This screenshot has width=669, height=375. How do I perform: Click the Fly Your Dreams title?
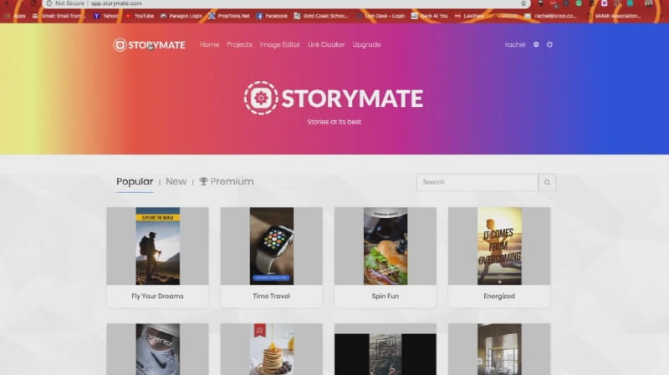[157, 296]
